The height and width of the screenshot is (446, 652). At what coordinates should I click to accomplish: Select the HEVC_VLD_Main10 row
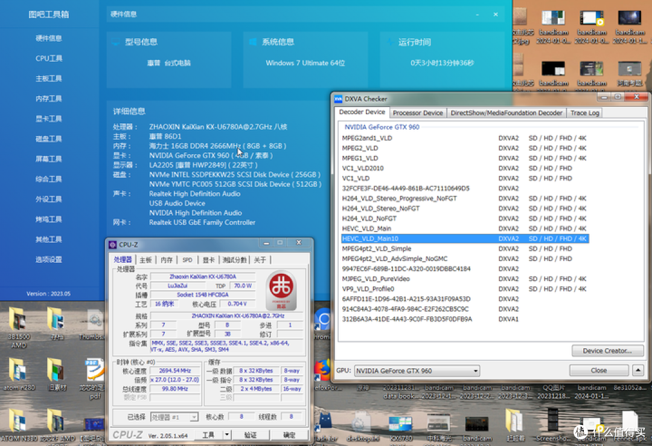(x=465, y=239)
